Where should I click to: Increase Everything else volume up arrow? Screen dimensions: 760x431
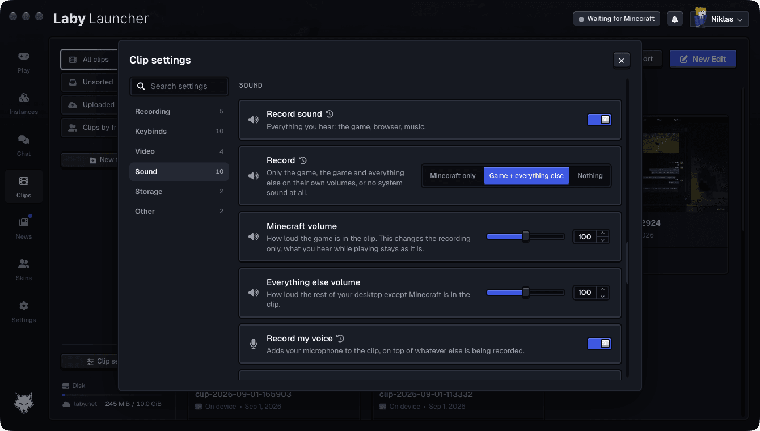point(603,289)
